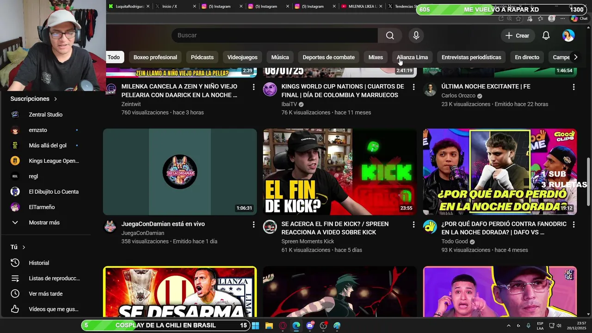Image resolution: width=592 pixels, height=333 pixels.
Task: Switch to LuquitaRodriguez browser tab
Action: pos(129,6)
